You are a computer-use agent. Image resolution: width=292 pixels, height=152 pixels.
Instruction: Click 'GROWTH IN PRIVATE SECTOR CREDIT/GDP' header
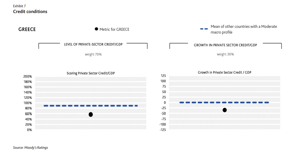225,45
